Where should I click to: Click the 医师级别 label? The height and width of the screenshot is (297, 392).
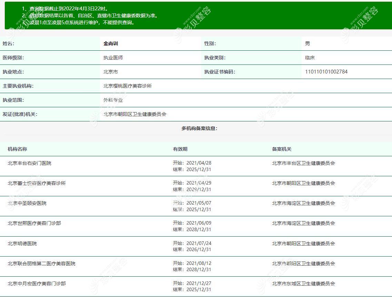point(13,58)
